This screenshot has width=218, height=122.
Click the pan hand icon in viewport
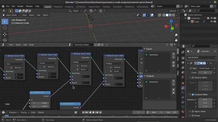176,40
